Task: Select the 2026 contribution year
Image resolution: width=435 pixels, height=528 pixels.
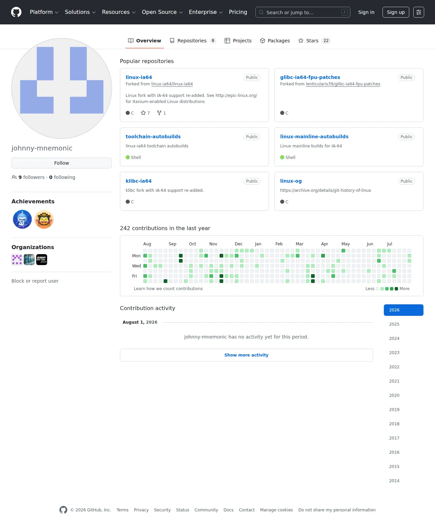Action: pos(403,310)
